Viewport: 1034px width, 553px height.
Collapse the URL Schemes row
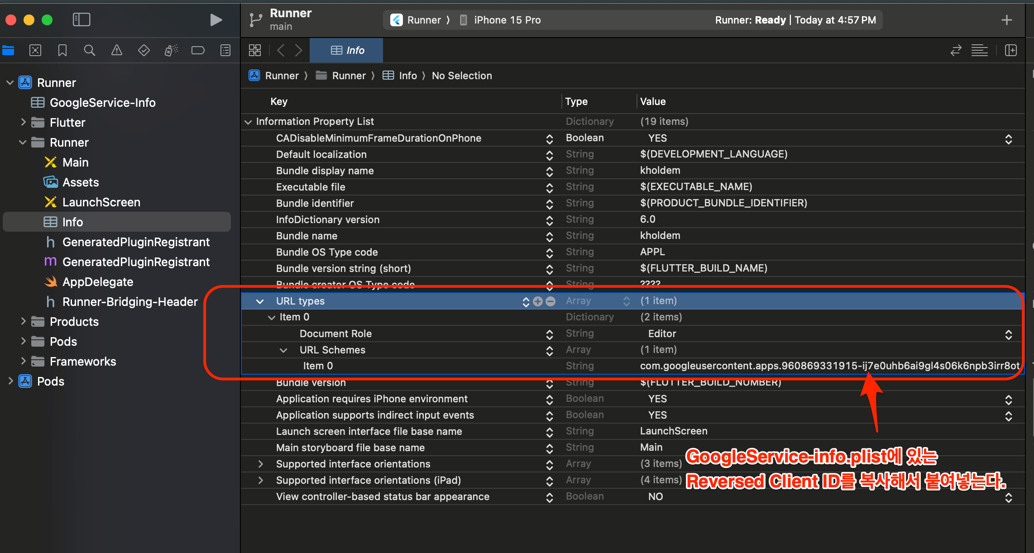click(283, 350)
